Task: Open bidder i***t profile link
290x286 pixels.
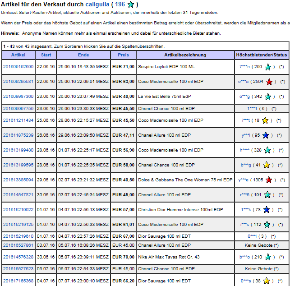Action: (x=246, y=120)
